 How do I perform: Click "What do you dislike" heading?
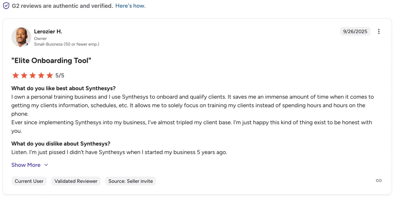click(61, 144)
